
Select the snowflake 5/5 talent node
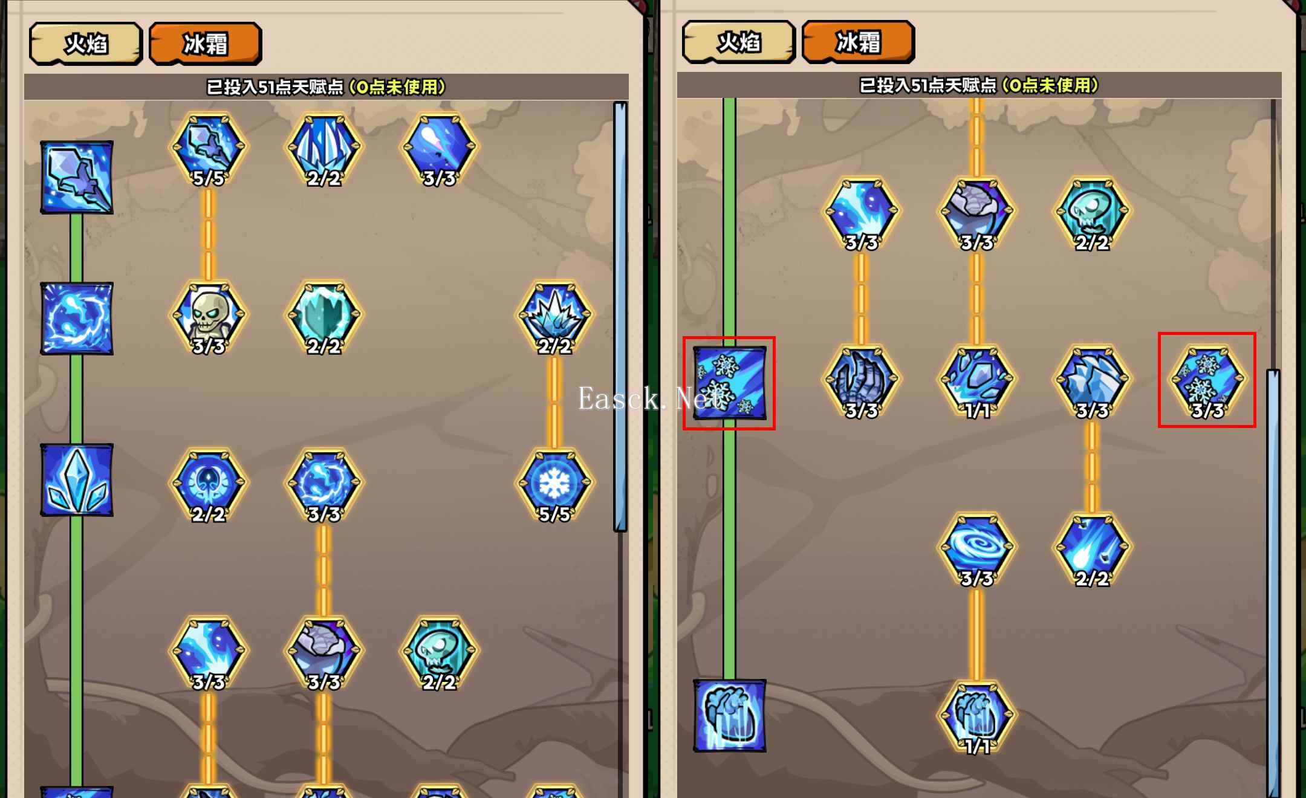tap(554, 485)
